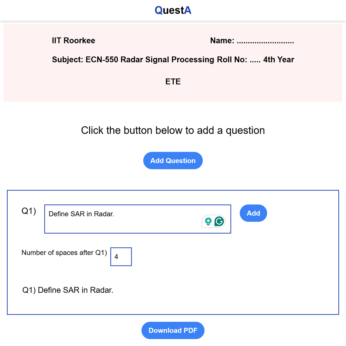Open the QuestA logo link
Viewport: 346px width, 346px height.
click(173, 10)
